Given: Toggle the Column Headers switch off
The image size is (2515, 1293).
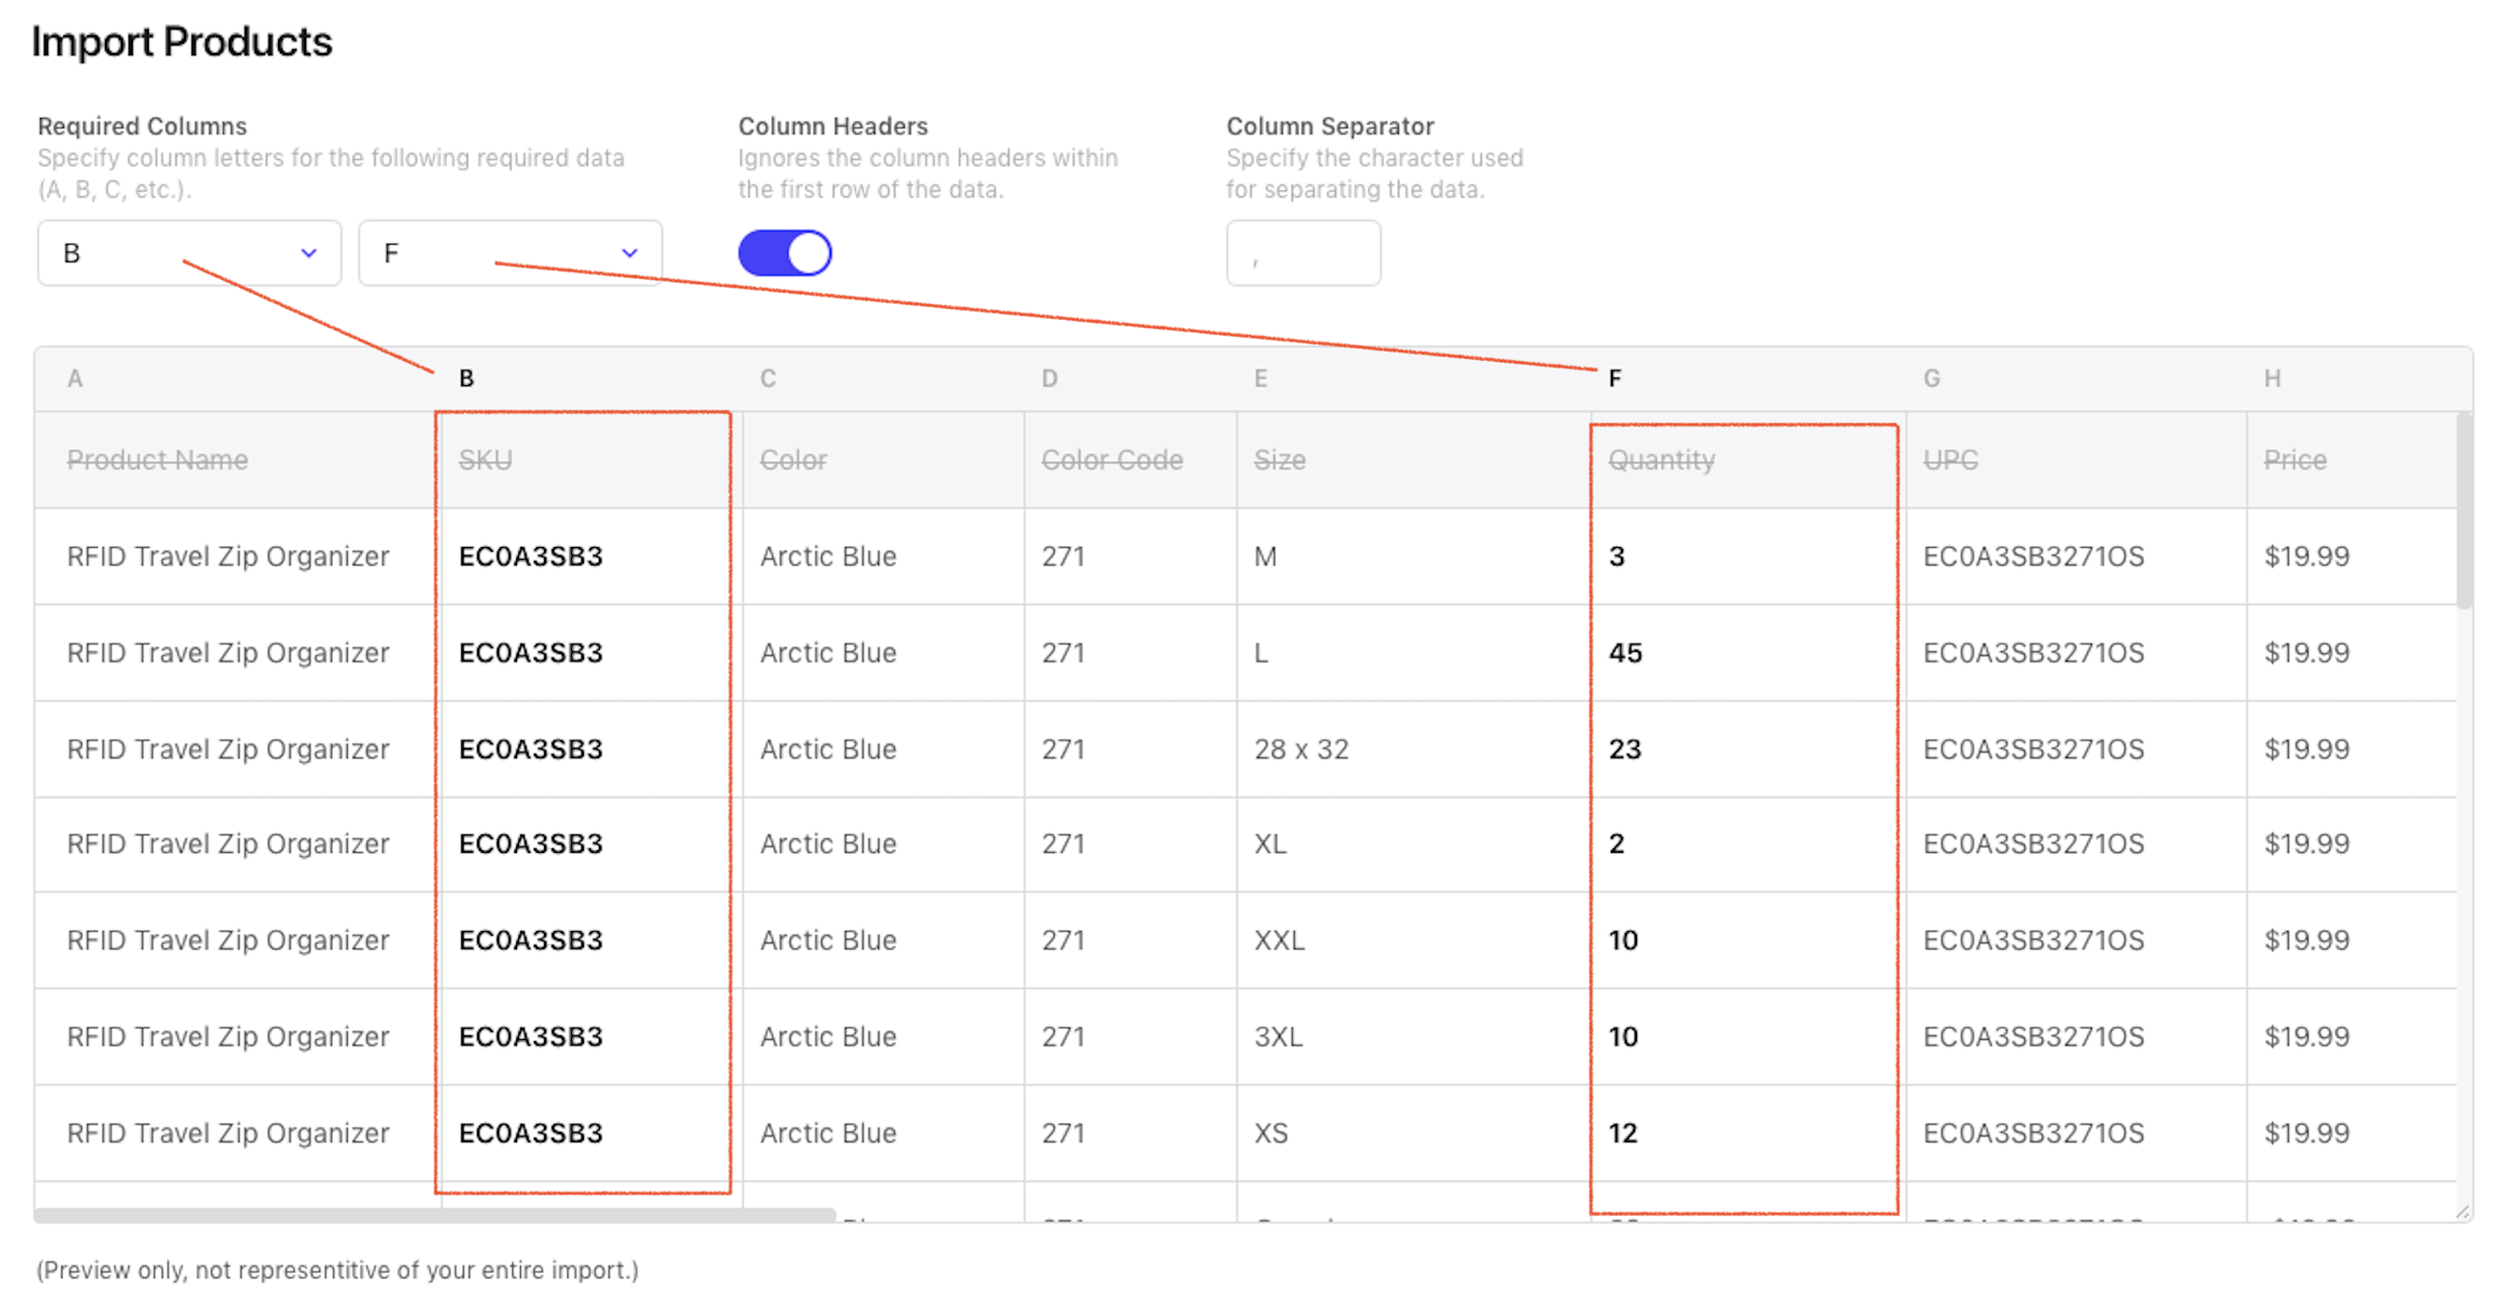Looking at the screenshot, I should pyautogui.click(x=784, y=253).
